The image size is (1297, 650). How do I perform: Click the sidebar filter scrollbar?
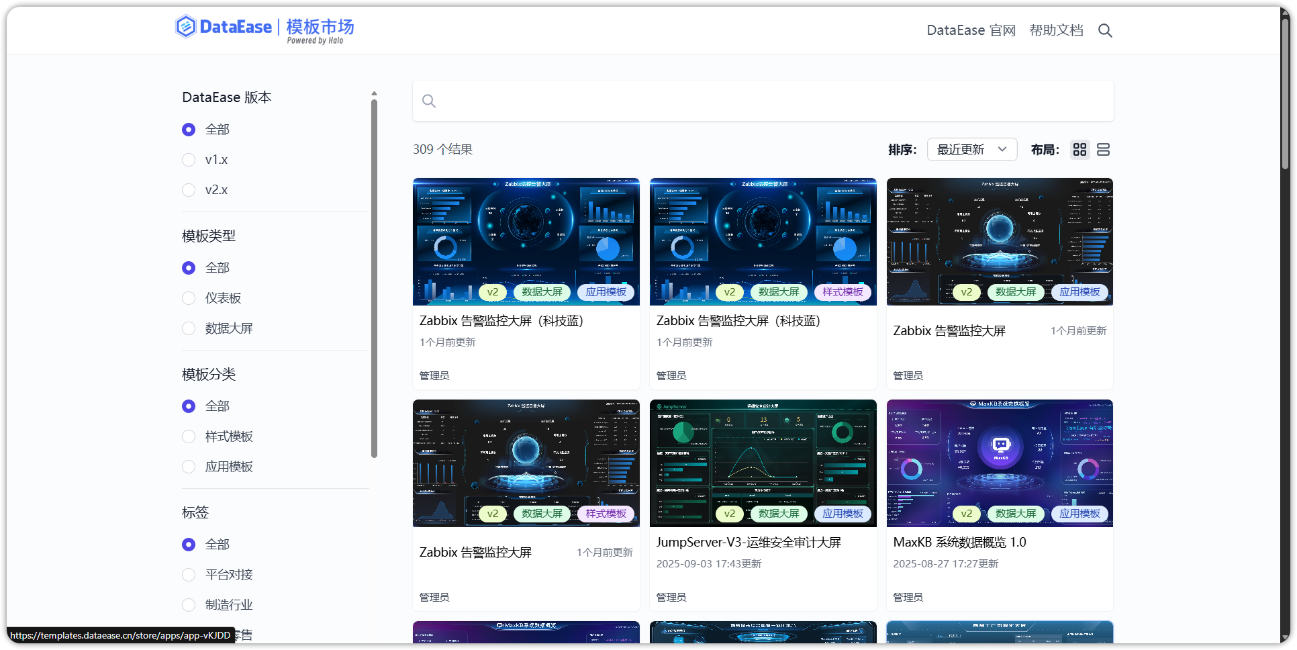374,279
